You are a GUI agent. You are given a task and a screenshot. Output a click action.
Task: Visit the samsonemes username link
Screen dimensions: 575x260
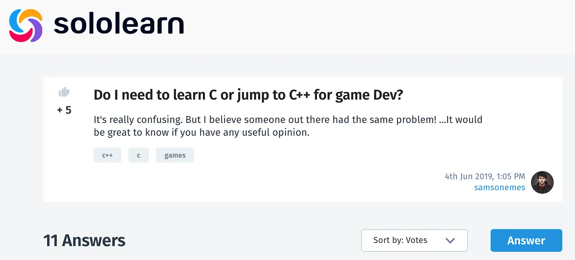point(499,187)
